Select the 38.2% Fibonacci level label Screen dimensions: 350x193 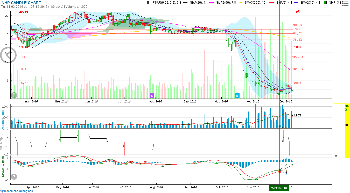(298, 25)
